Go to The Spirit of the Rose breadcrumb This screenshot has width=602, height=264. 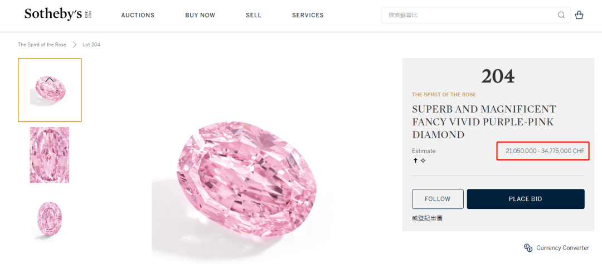point(42,45)
